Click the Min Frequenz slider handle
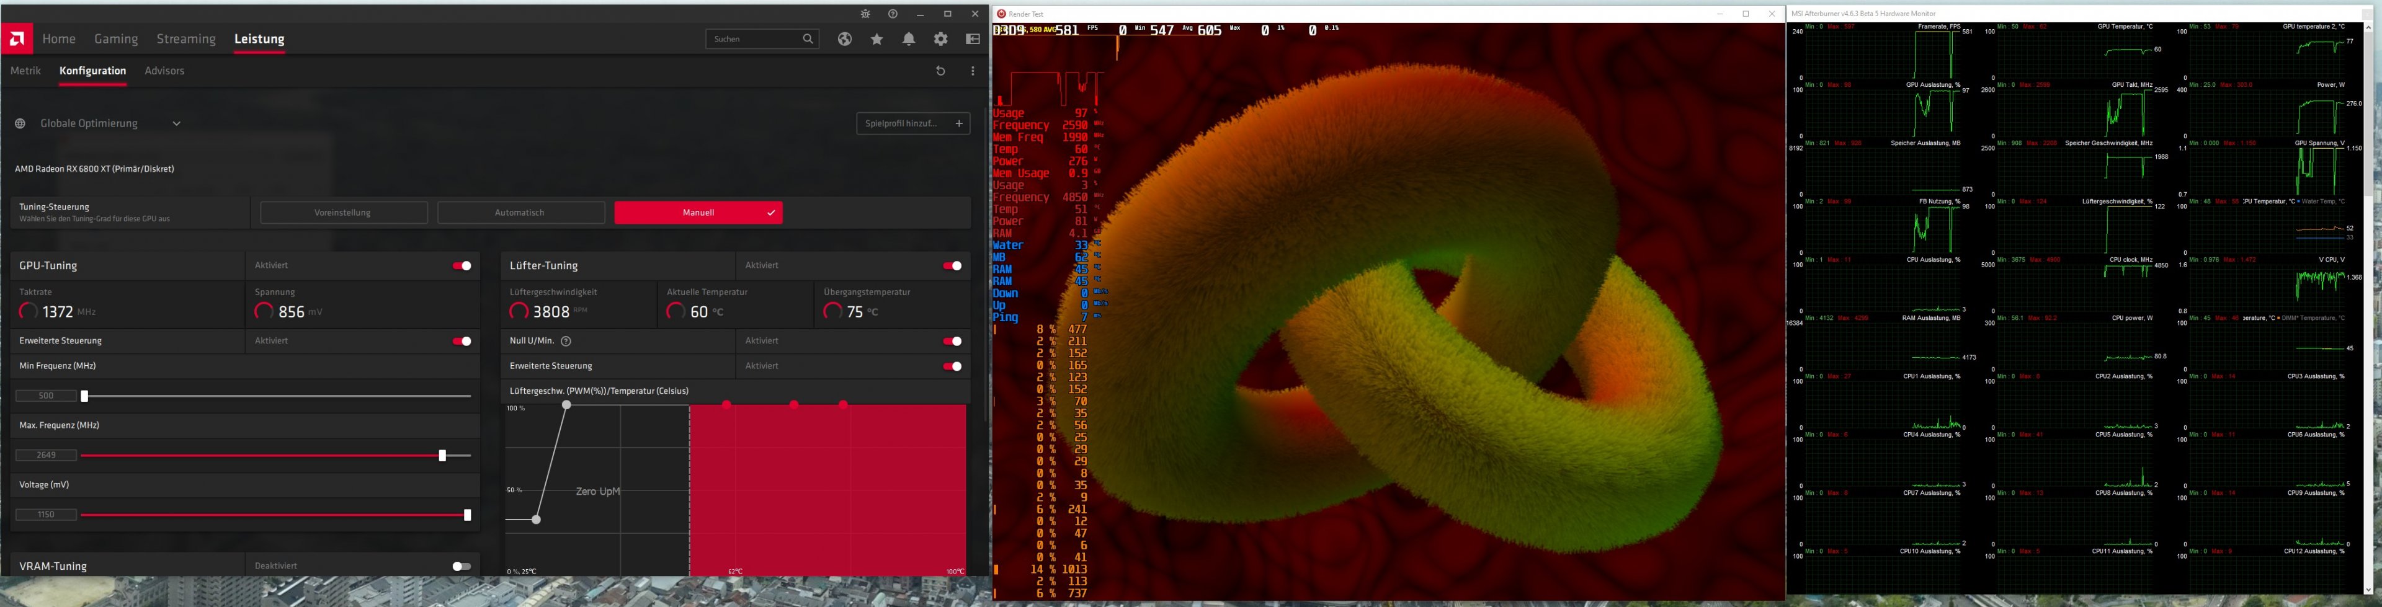 coord(84,396)
